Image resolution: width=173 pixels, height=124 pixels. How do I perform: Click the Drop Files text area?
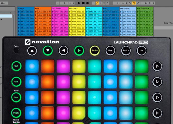(x=168, y=23)
